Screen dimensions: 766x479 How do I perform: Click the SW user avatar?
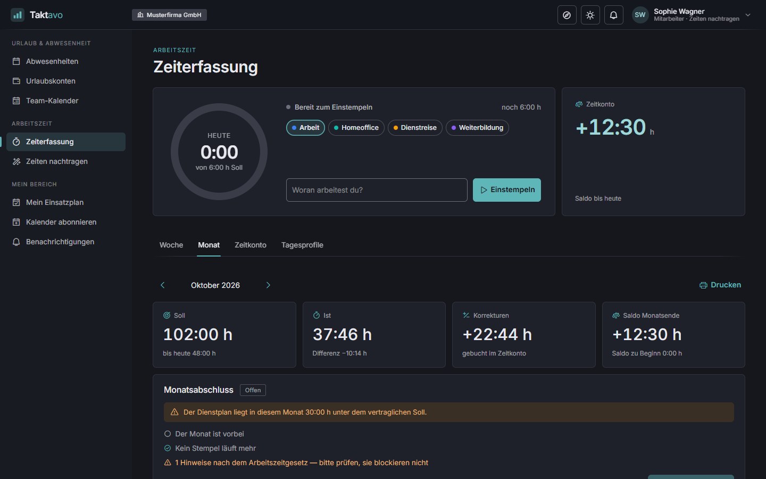(640, 15)
